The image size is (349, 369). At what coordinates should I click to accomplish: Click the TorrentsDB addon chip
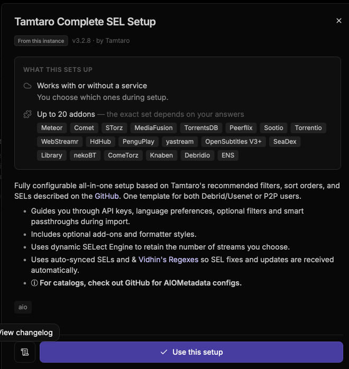[x=201, y=128]
